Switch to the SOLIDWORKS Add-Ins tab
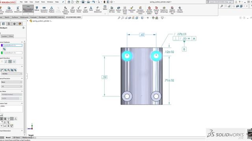 click(56, 17)
